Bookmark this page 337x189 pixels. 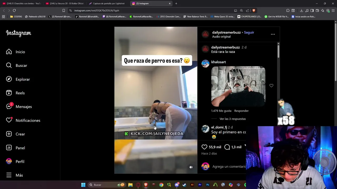[64, 10]
